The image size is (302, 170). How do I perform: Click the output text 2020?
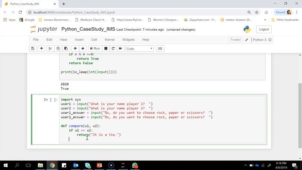65,84
